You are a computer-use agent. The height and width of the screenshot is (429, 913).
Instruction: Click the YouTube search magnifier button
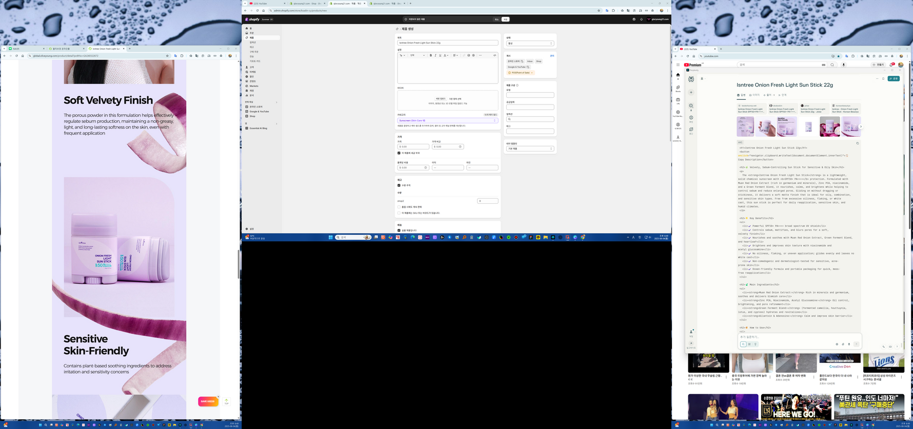pyautogui.click(x=832, y=65)
